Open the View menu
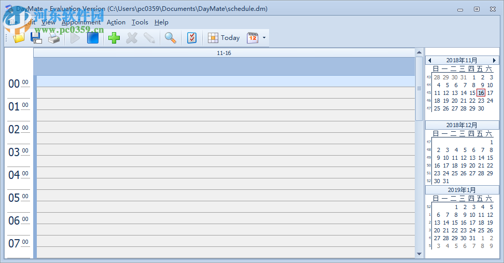Viewport: 504px width, 263px height. [x=49, y=22]
